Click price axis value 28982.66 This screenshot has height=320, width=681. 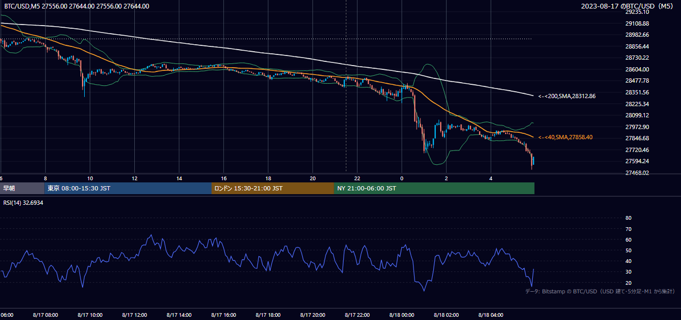(637, 35)
